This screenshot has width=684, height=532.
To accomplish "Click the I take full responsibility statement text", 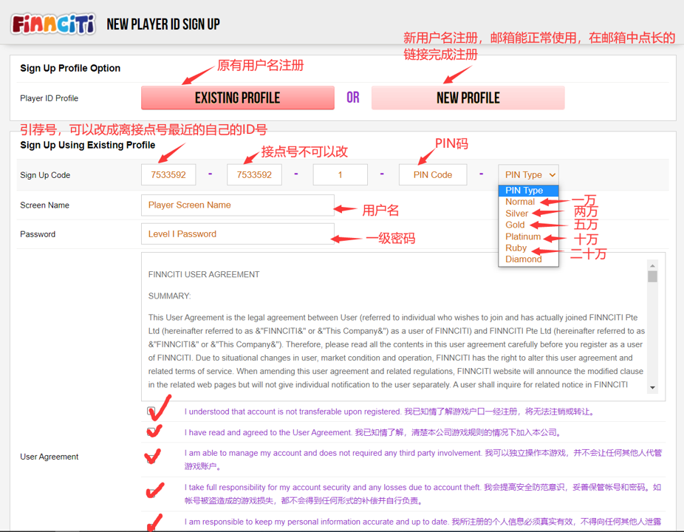I will click(x=423, y=494).
